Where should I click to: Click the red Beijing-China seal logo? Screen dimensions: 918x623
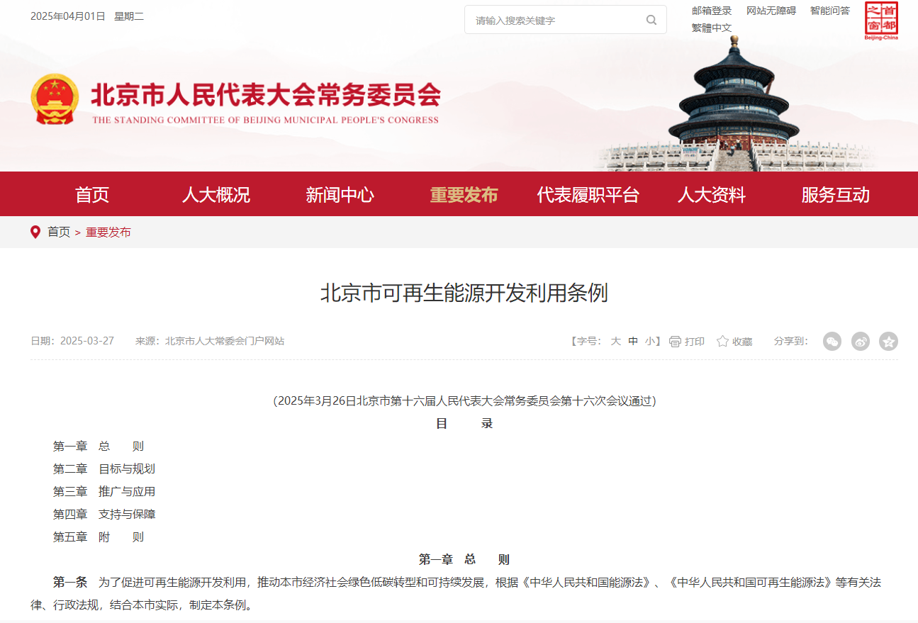881,21
